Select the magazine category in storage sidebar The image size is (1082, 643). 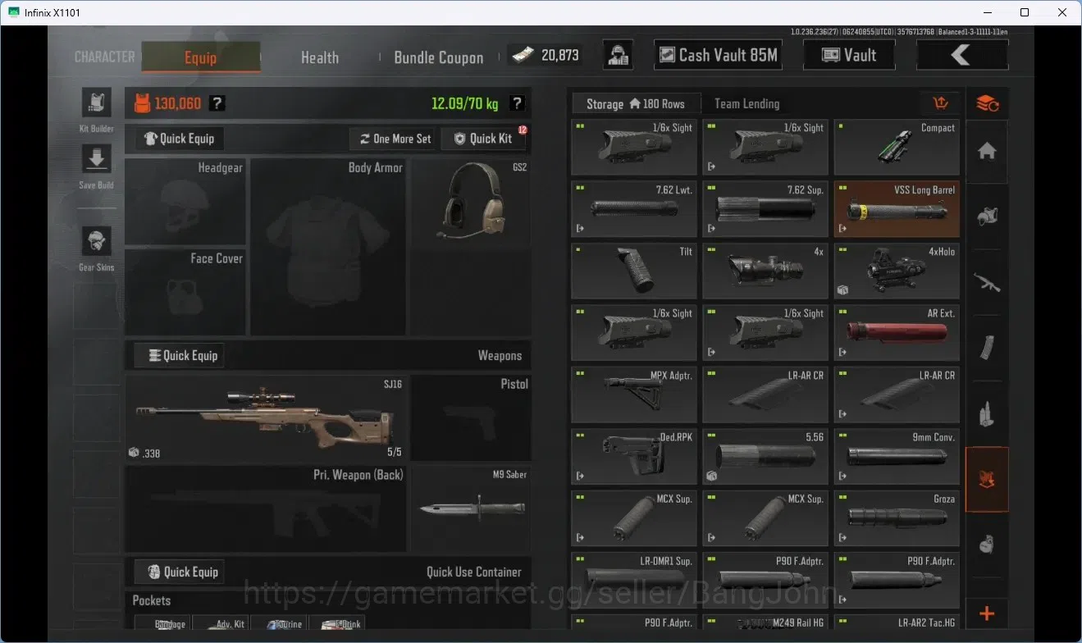987,349
